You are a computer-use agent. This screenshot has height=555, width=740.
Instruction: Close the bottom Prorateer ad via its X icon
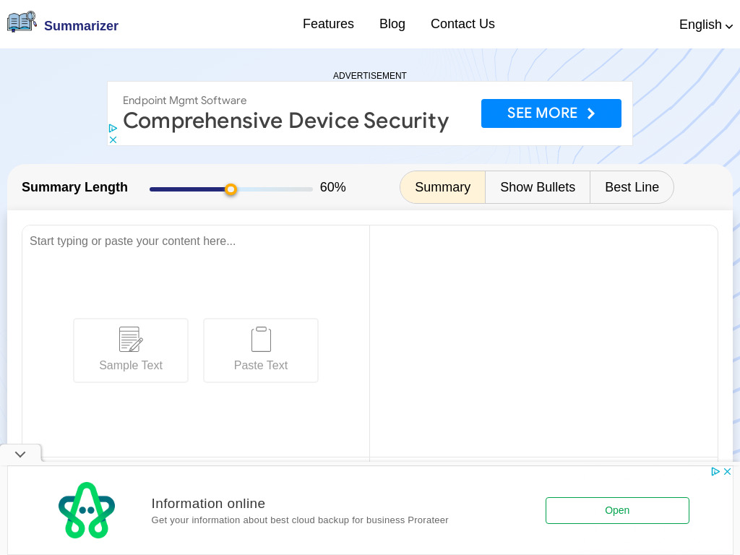point(728,471)
